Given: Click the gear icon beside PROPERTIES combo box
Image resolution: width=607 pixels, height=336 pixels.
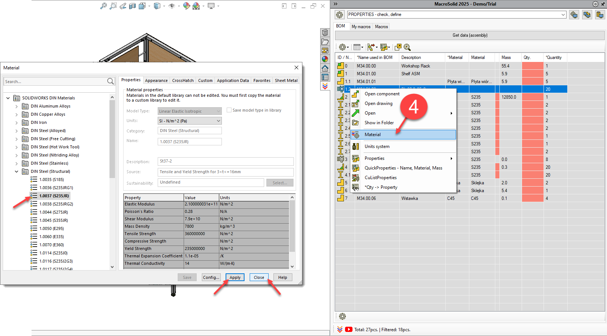Looking at the screenshot, I should pyautogui.click(x=339, y=15).
